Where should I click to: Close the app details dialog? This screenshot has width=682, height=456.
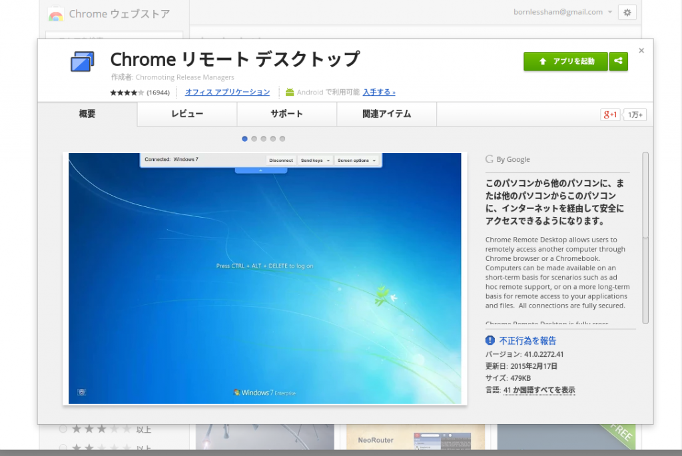(x=641, y=51)
